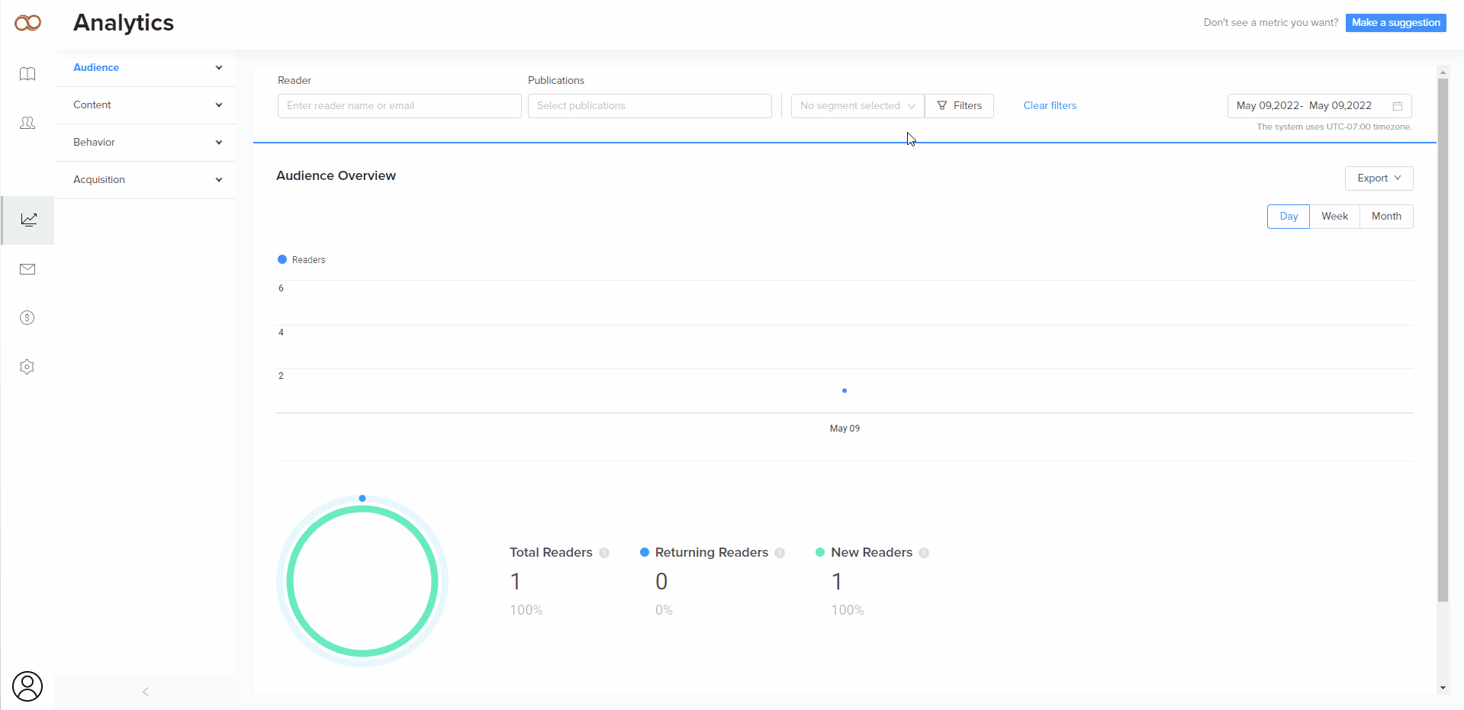The height and width of the screenshot is (710, 1464).
Task: Open the No segment selected dropdown
Action: click(x=857, y=106)
